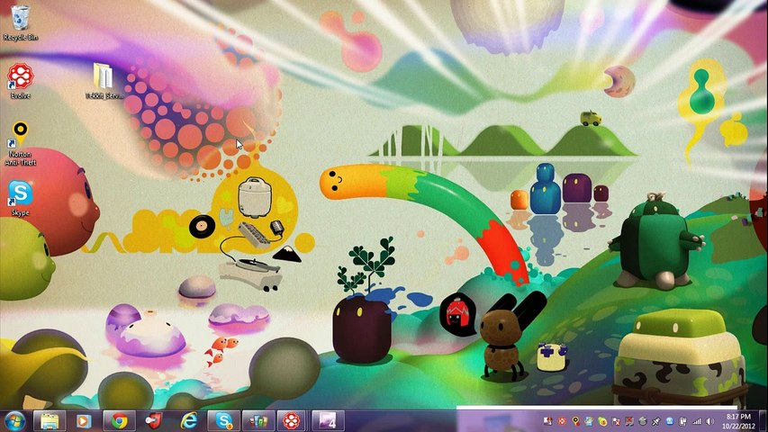Click the grey round tray icon
Viewport: 768px width, 432px height.
(x=643, y=422)
